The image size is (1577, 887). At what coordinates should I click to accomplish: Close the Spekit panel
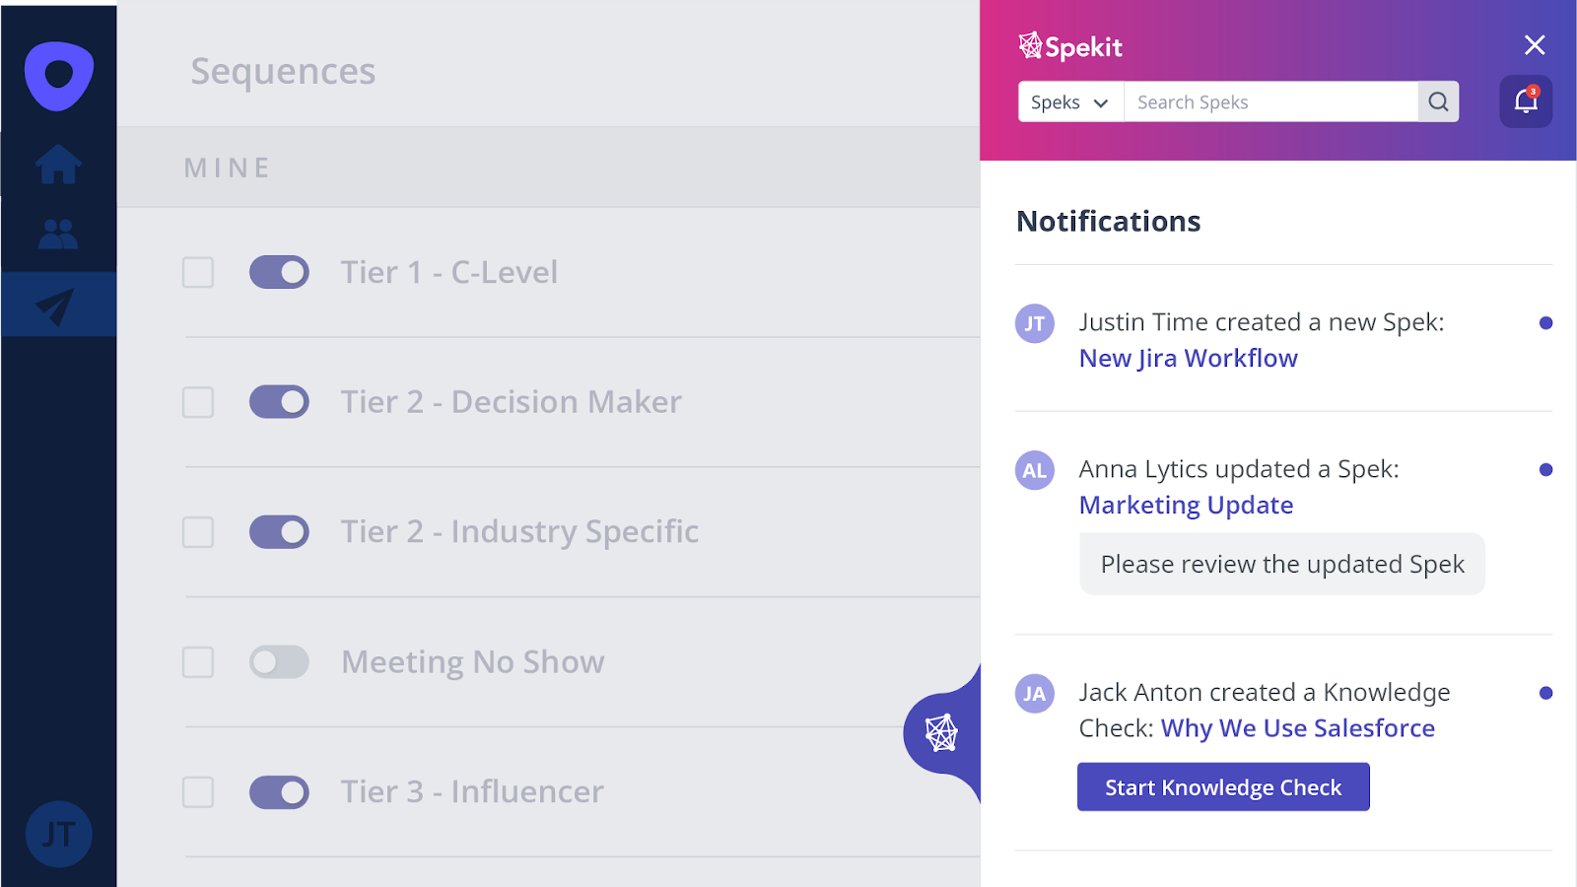coord(1535,44)
